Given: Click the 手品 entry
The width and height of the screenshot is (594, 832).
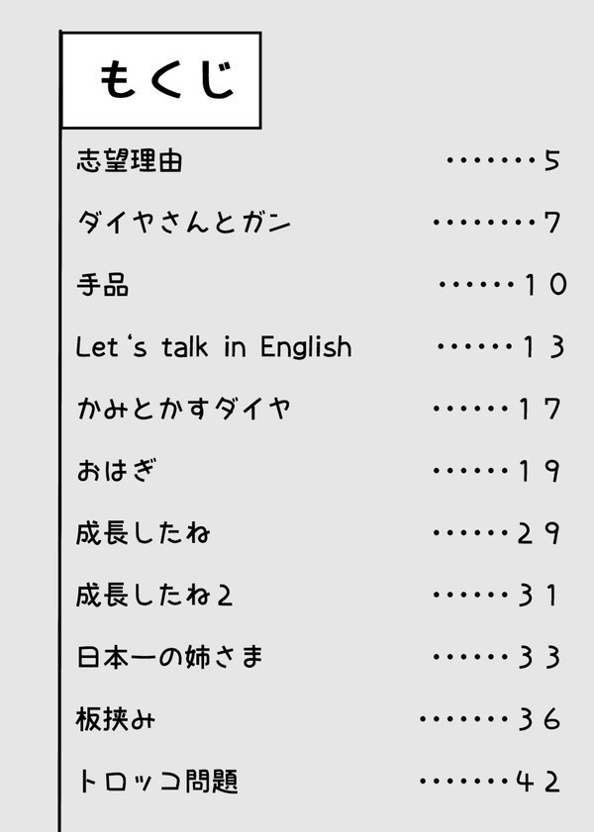Looking at the screenshot, I should [103, 285].
